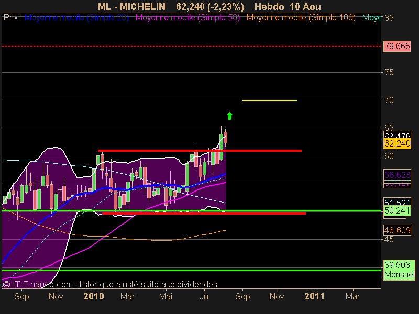This screenshot has width=419, height=314.
Task: Click the 60 value on the price axis
Action: coord(389,156)
